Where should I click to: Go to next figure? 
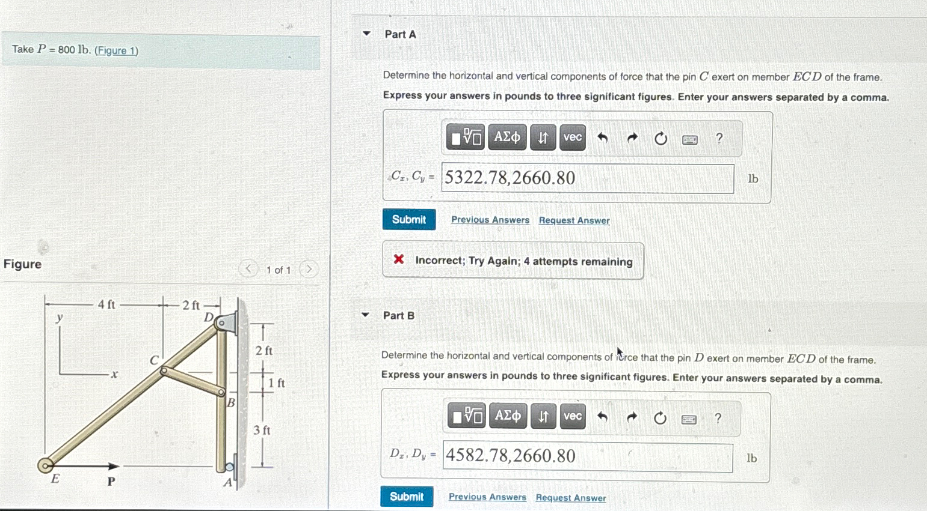point(309,269)
